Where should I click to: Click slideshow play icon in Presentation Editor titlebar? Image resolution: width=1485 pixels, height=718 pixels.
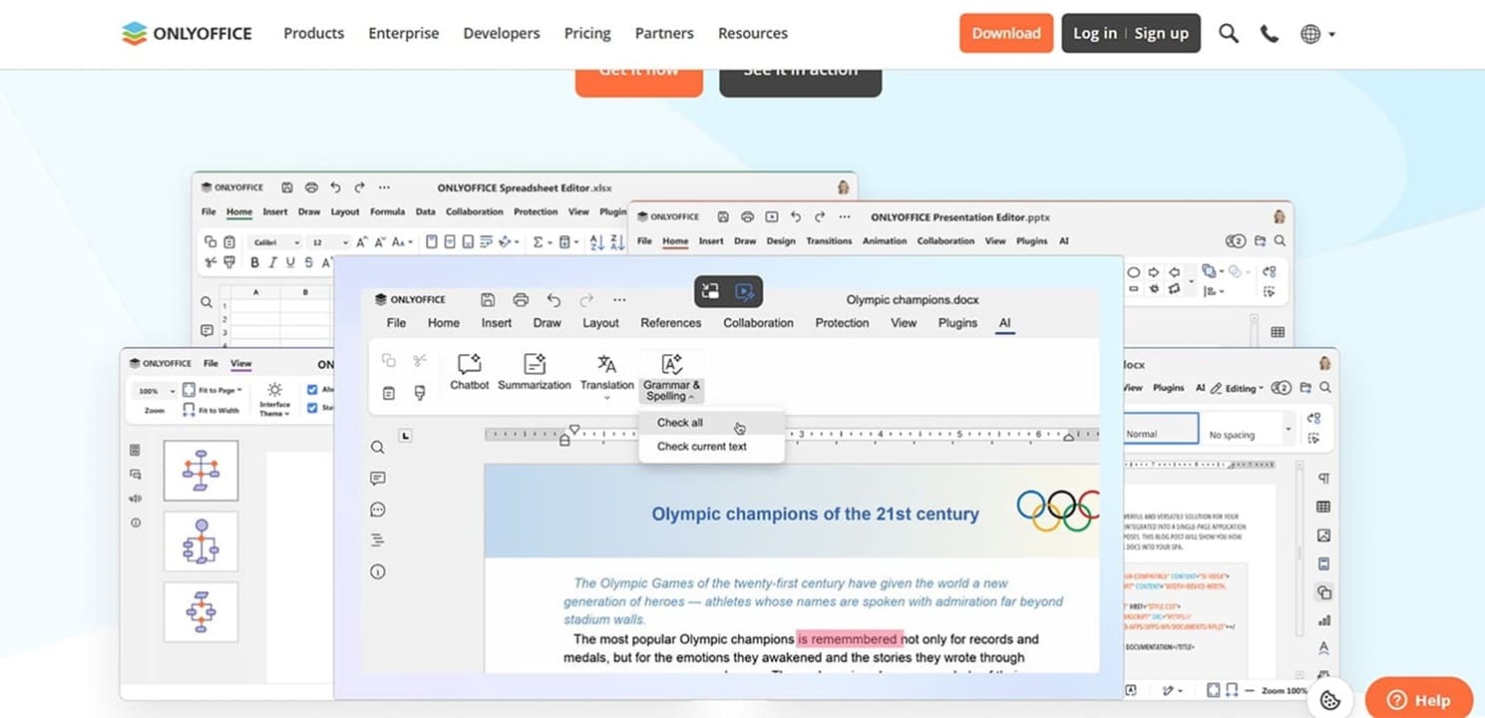[771, 216]
